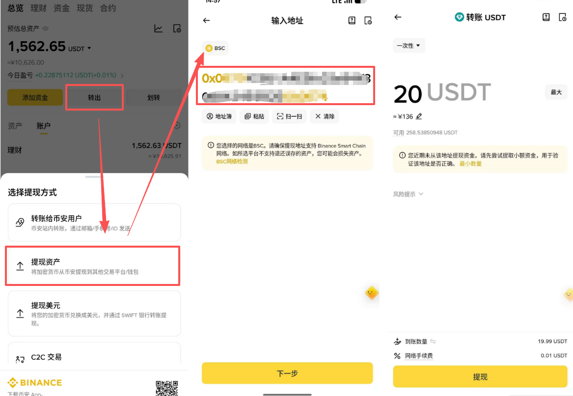Open history icon on 转账 USDT screen
Viewport: 573px width, 396px height.
(x=563, y=17)
